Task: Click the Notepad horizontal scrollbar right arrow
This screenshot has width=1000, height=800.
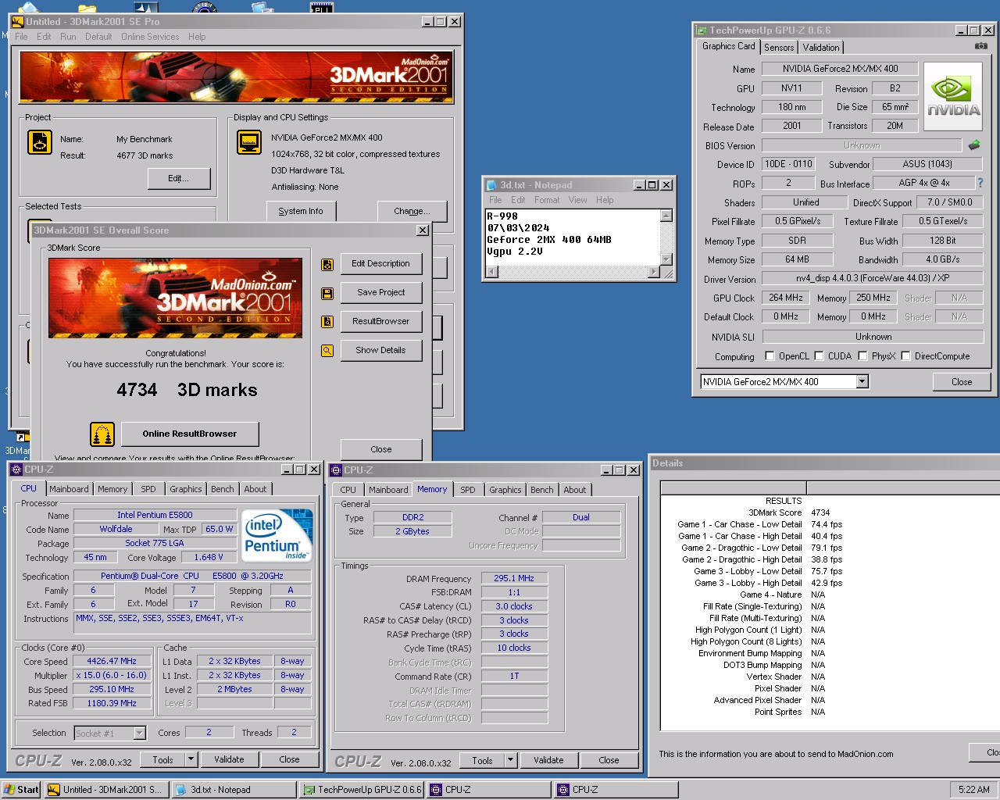Action: pyautogui.click(x=654, y=272)
